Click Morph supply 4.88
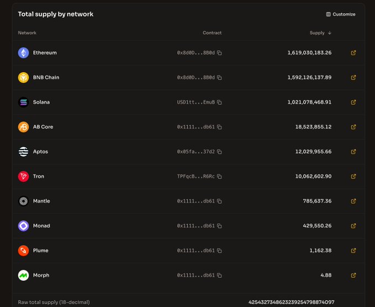The width and height of the screenshot is (375, 307). (x=326, y=275)
